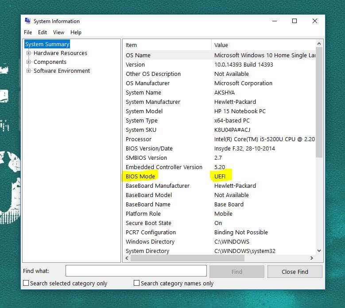345x308 pixels.
Task: Click the AKSHYA system name value
Action: [x=225, y=93]
